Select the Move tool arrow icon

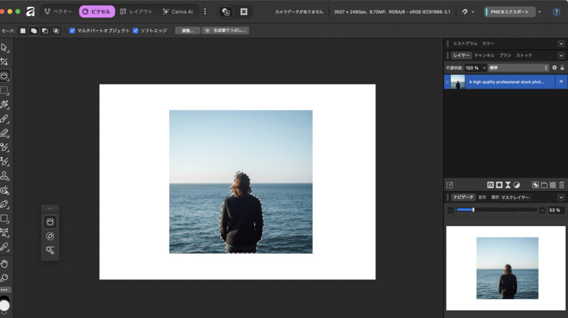coord(4,47)
